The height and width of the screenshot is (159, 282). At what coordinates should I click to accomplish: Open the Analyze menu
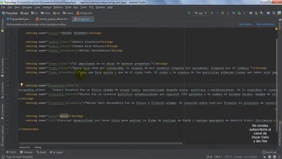47,8
